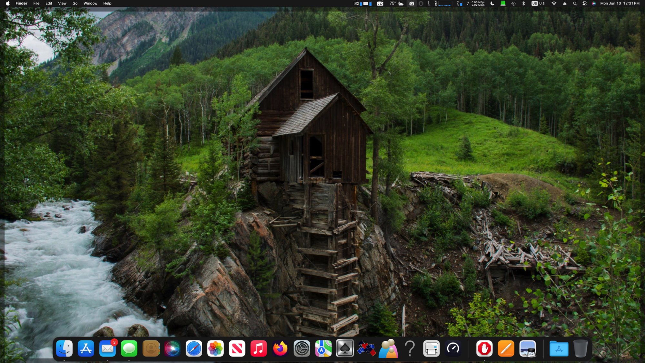Screen dimensions: 645x363
Task: Click the date and time clock
Action: [620, 4]
